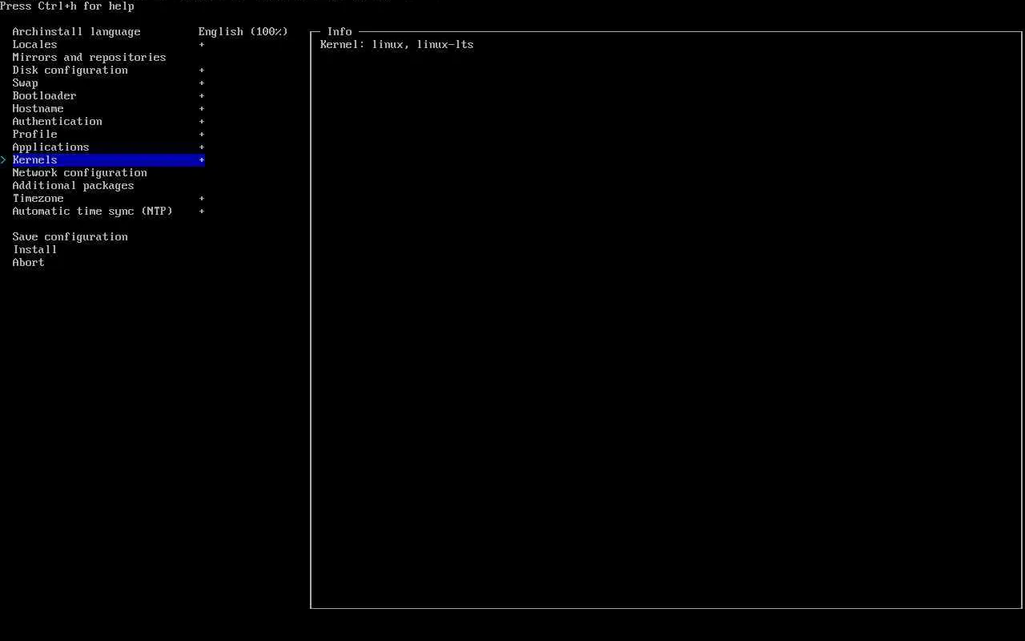
Task: Click the English (100%) language value
Action: [x=243, y=31]
